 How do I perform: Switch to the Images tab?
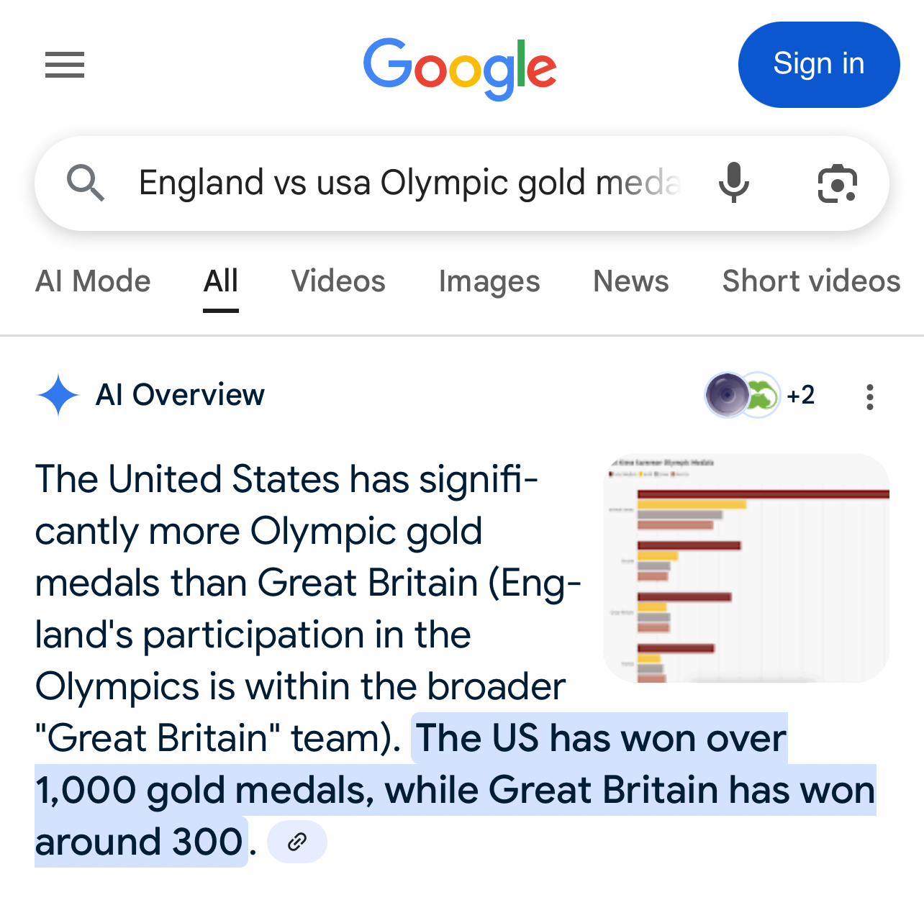pyautogui.click(x=489, y=281)
